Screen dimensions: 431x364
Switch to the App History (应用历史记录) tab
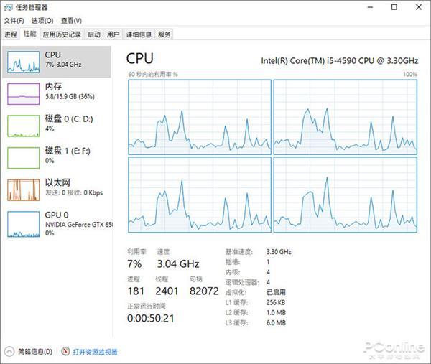click(x=62, y=34)
